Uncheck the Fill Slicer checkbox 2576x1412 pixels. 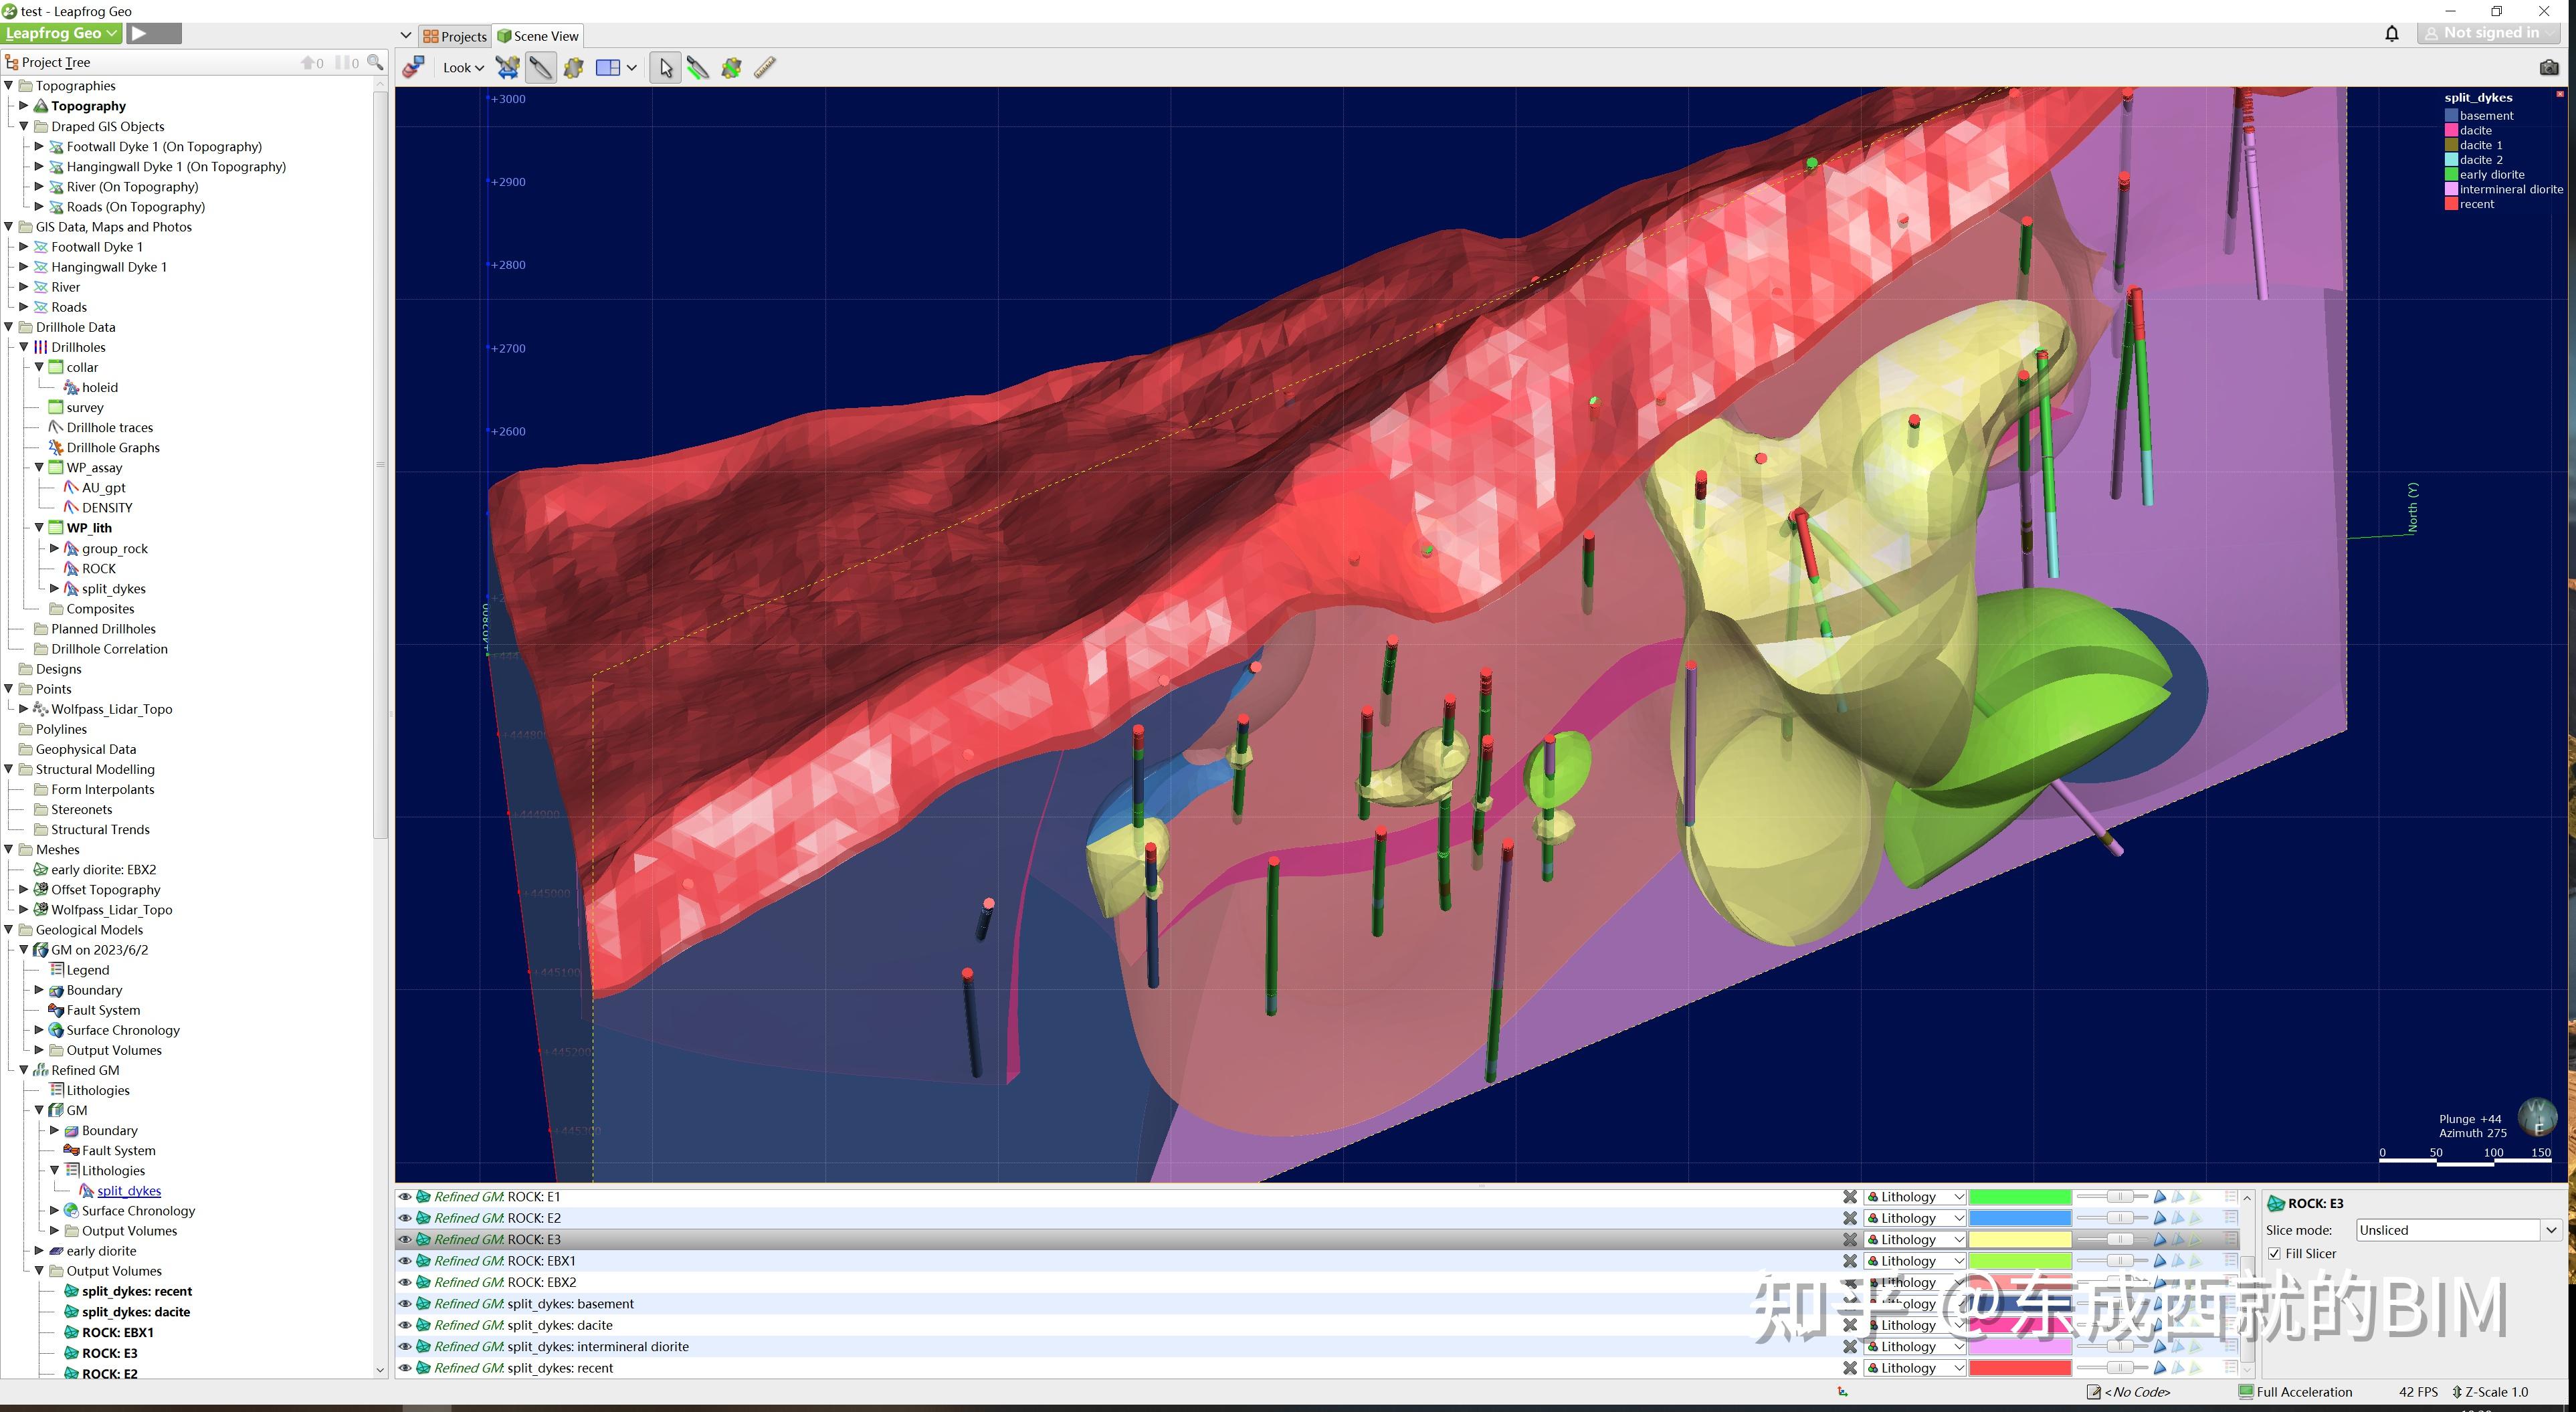(x=2275, y=1254)
